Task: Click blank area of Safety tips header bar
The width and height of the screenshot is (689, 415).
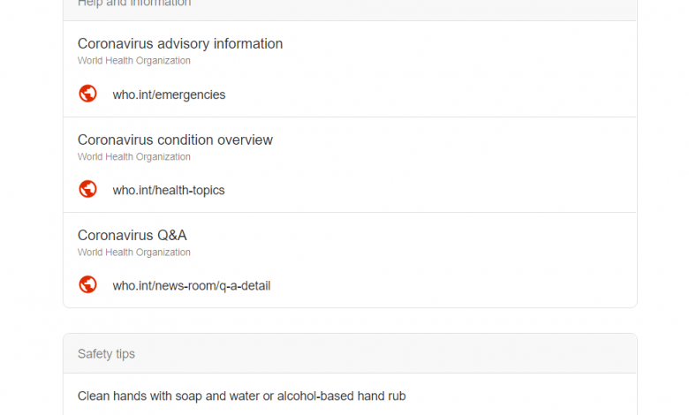Action: 396,353
